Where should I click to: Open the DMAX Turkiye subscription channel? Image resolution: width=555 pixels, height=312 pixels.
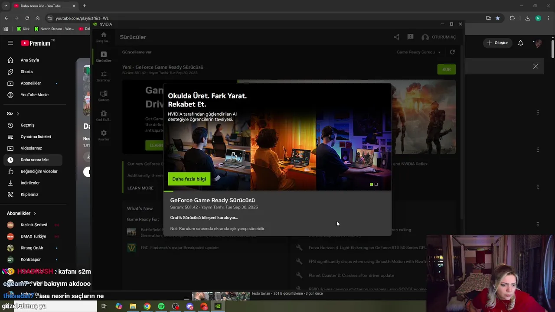[x=33, y=237]
